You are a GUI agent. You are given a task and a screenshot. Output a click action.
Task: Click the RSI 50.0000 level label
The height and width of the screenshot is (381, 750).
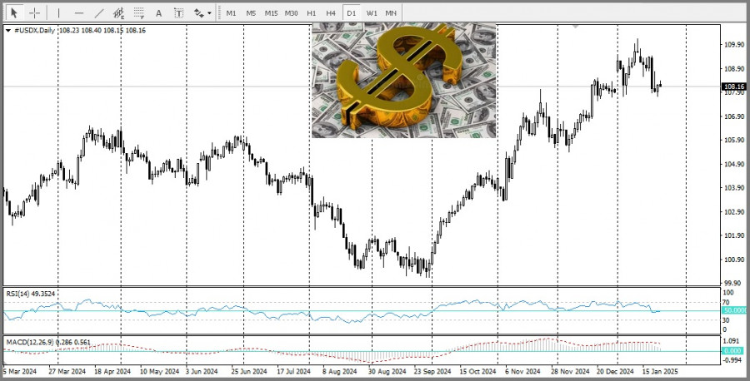click(x=734, y=311)
